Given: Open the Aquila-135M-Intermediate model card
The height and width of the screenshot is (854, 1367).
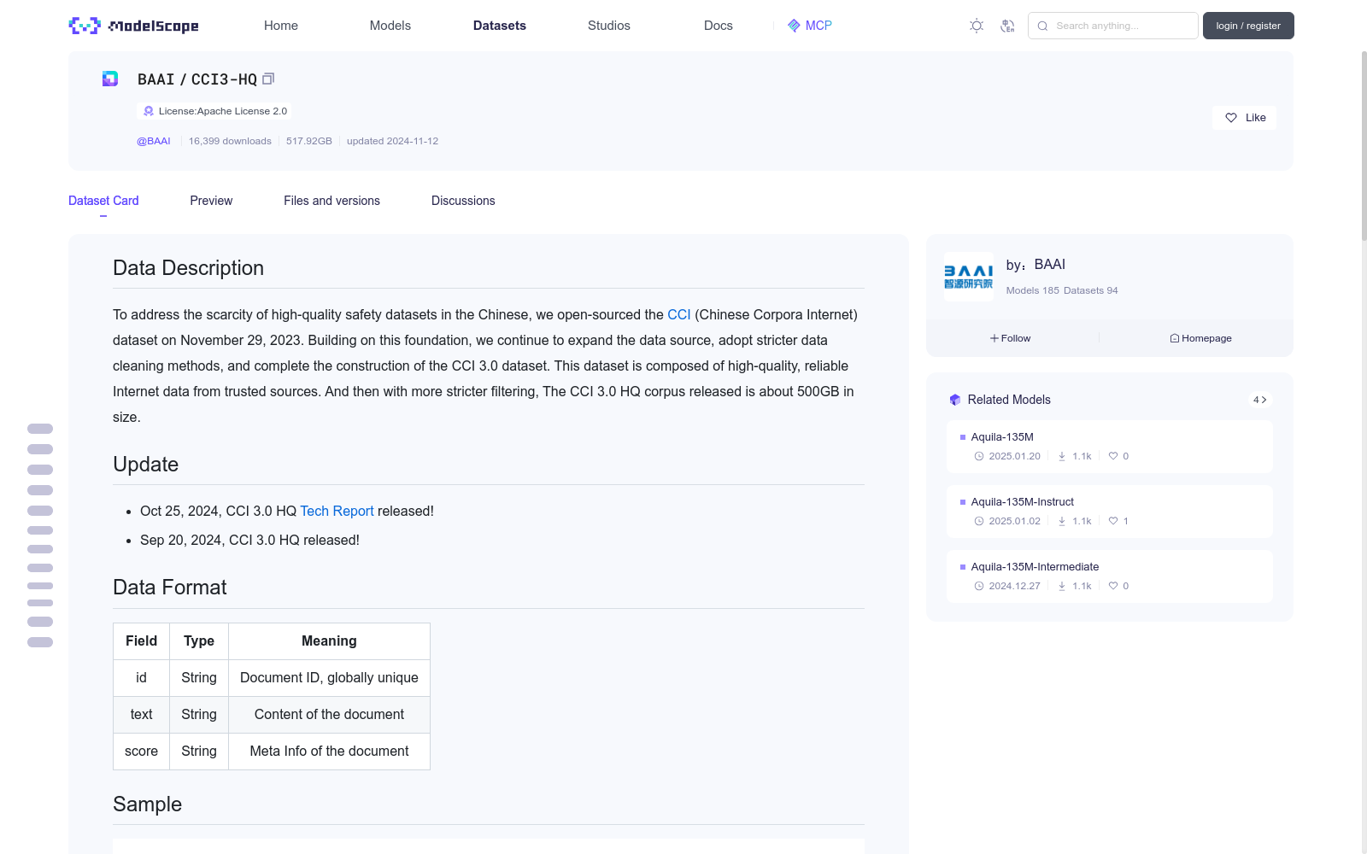Looking at the screenshot, I should point(1109,576).
